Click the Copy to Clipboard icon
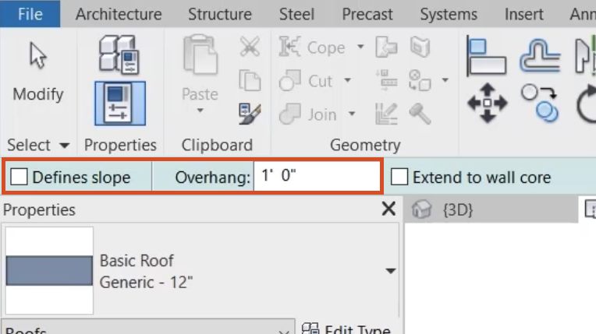The width and height of the screenshot is (596, 334). click(250, 80)
